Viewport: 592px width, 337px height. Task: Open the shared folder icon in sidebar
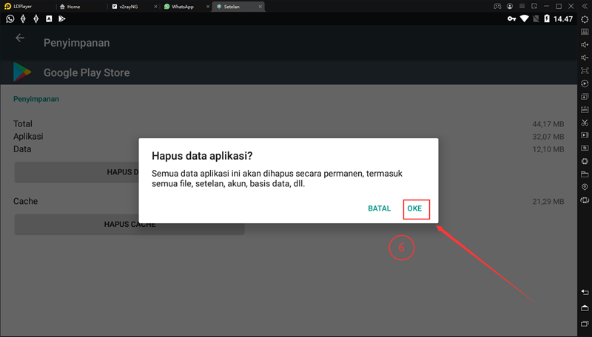(585, 174)
